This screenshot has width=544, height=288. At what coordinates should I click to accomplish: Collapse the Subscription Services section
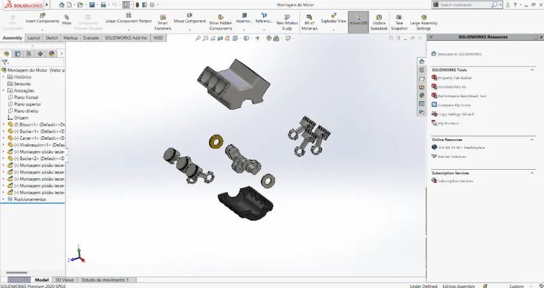click(532, 173)
